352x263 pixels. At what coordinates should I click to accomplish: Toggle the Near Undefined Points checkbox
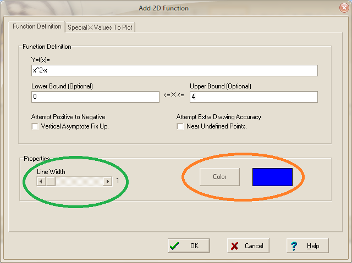(x=180, y=126)
